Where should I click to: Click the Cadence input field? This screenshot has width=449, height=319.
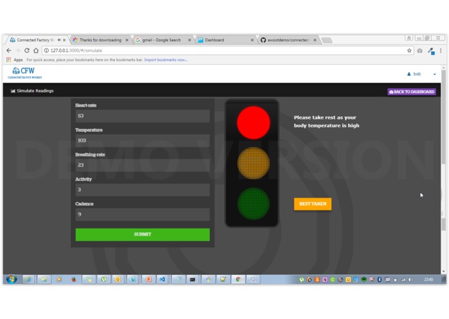click(x=142, y=214)
